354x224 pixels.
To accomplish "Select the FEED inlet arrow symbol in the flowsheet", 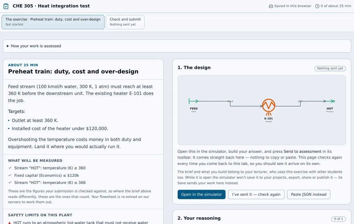I will pos(193,101).
